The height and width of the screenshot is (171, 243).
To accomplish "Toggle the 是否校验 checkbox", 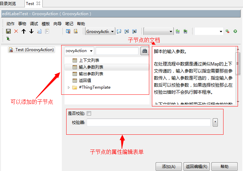I will (89, 113).
